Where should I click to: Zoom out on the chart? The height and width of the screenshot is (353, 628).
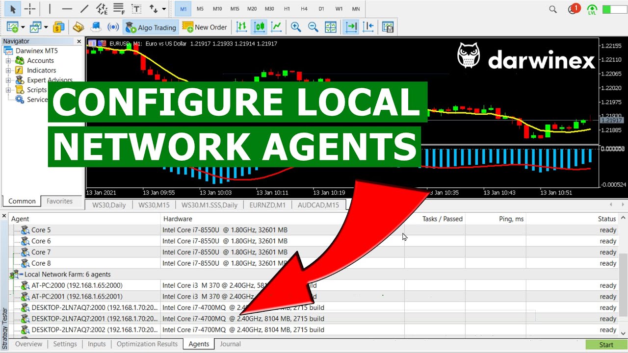click(x=313, y=27)
